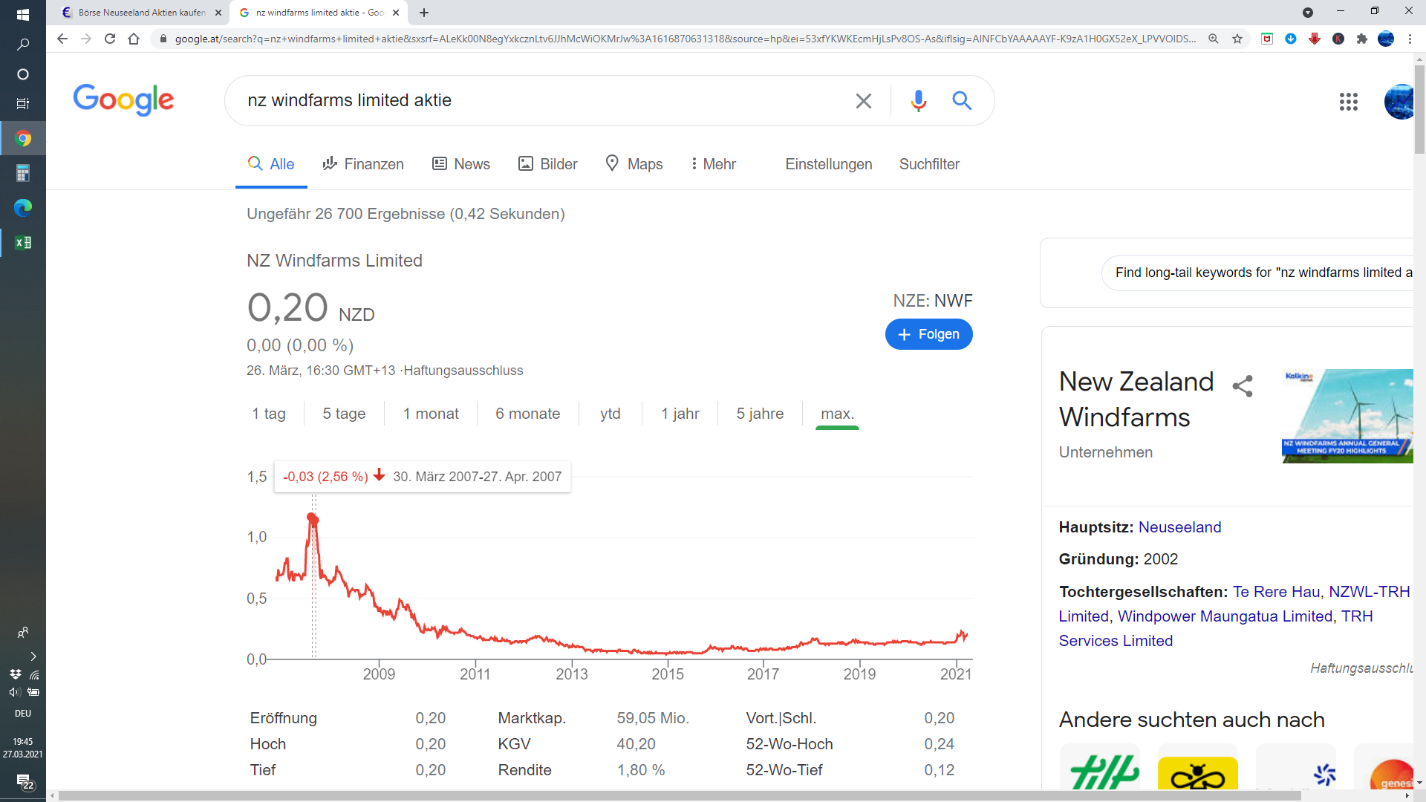Click the voice search microphone icon
Viewport: 1426px width, 802px height.
click(x=918, y=100)
